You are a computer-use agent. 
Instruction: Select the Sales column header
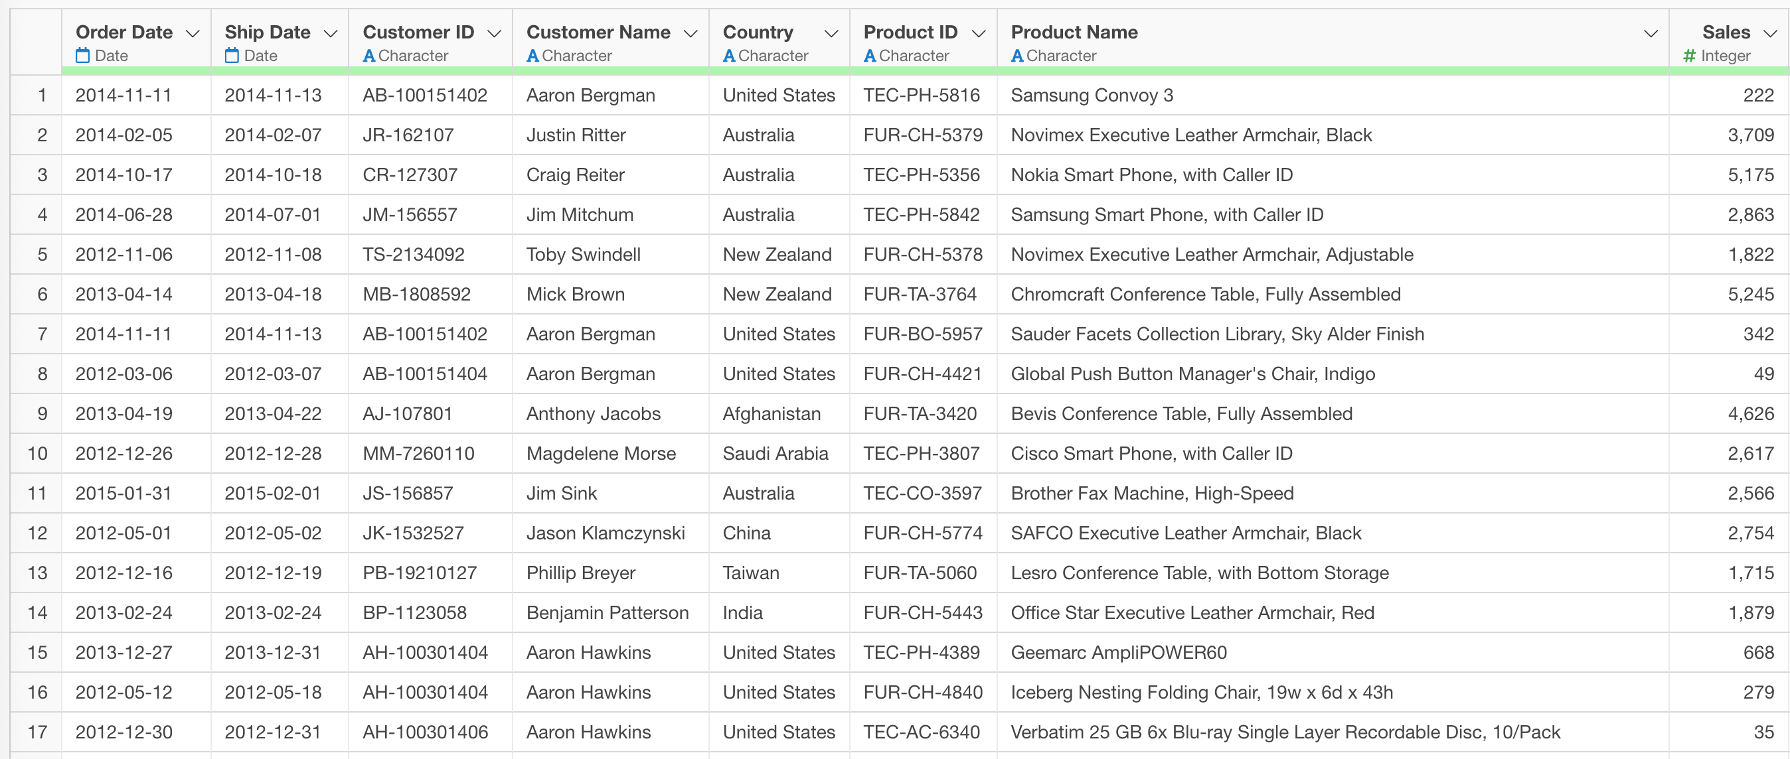coord(1726,32)
